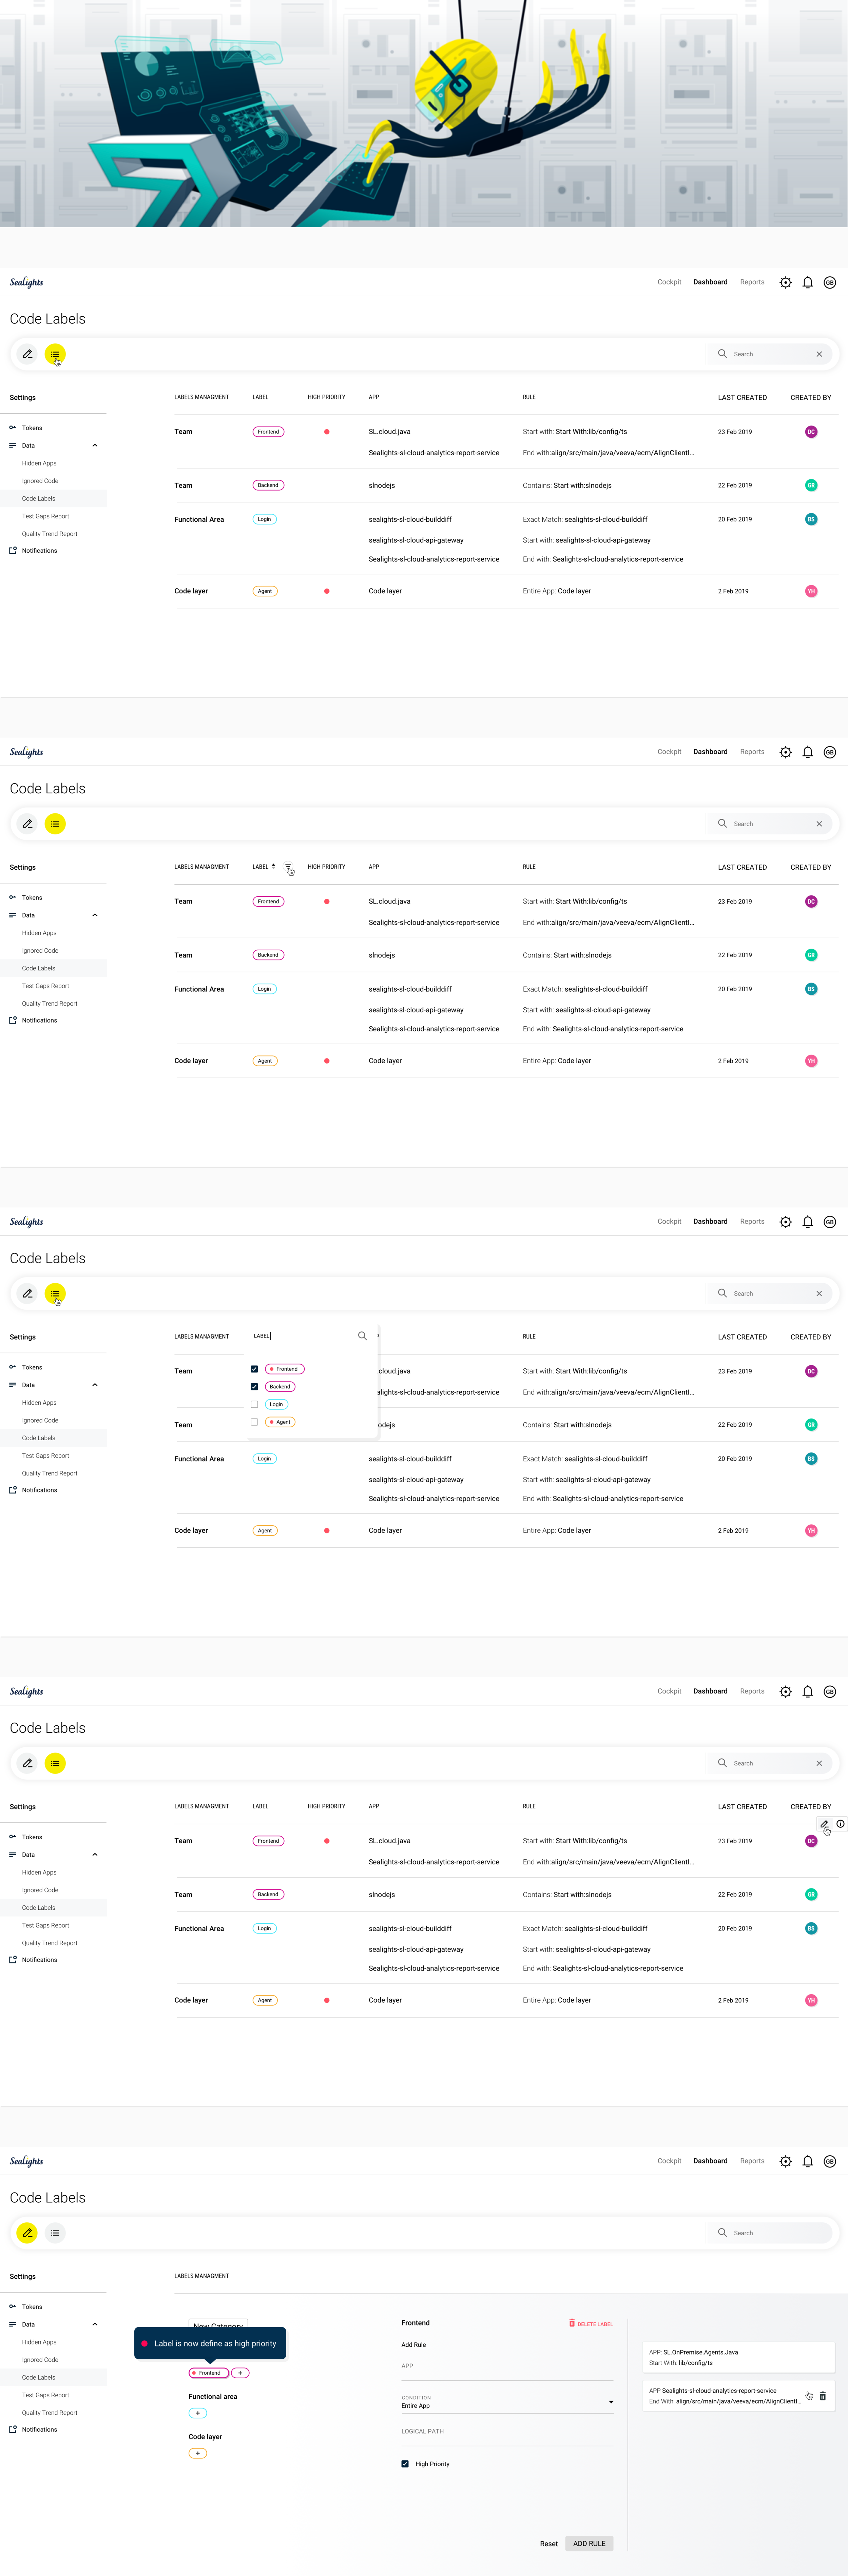This screenshot has width=848, height=2576.
Task: Check the Login checkbox in the label filter
Action: 254,1404
